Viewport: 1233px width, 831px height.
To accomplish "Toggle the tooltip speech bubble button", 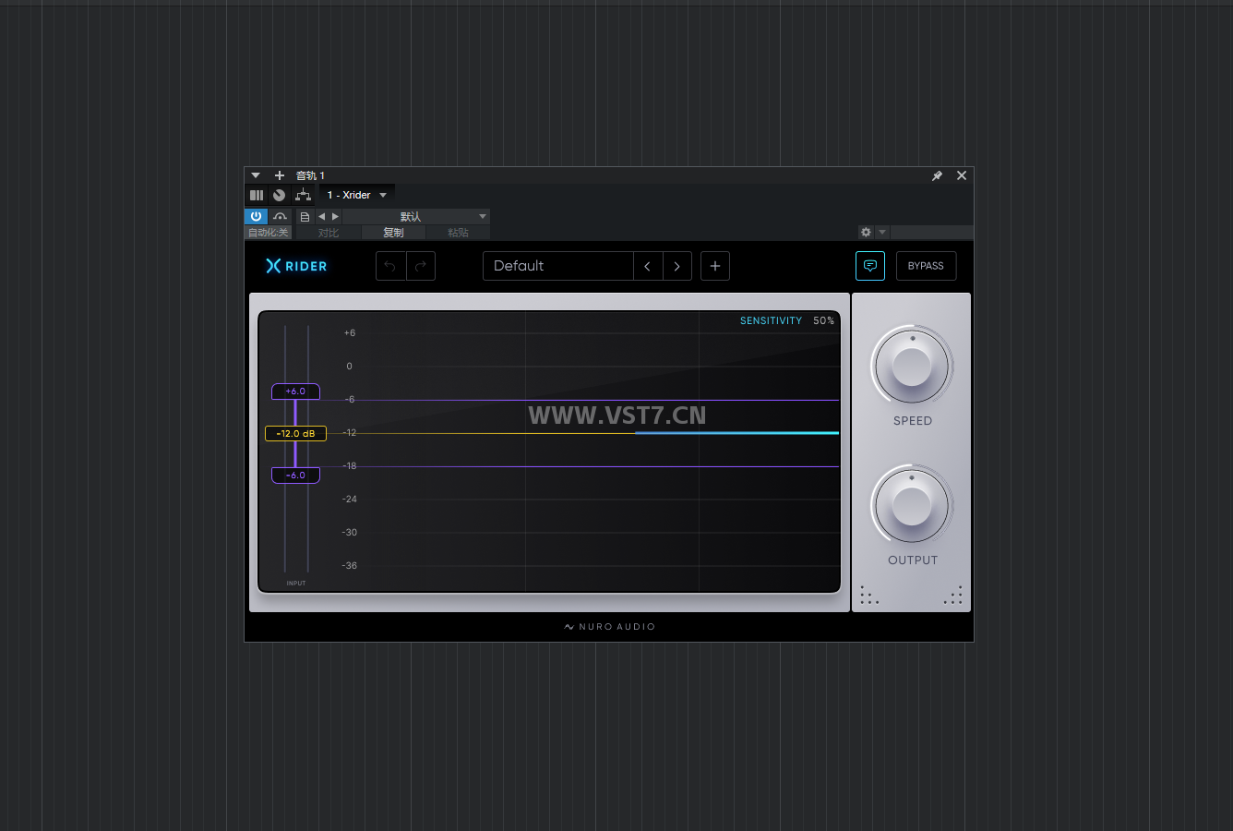I will click(870, 266).
